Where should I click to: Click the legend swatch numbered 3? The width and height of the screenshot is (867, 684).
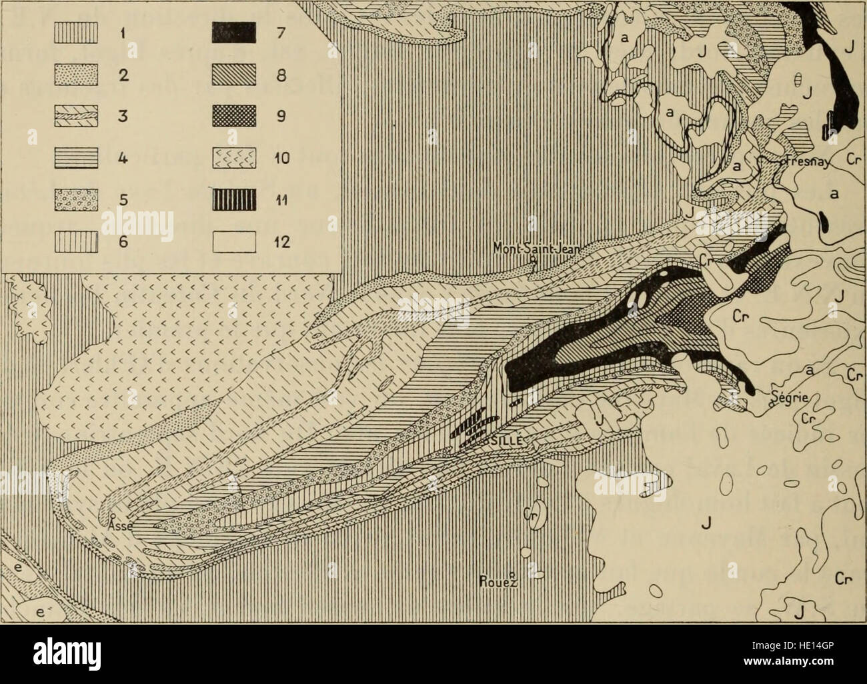[x=77, y=116]
